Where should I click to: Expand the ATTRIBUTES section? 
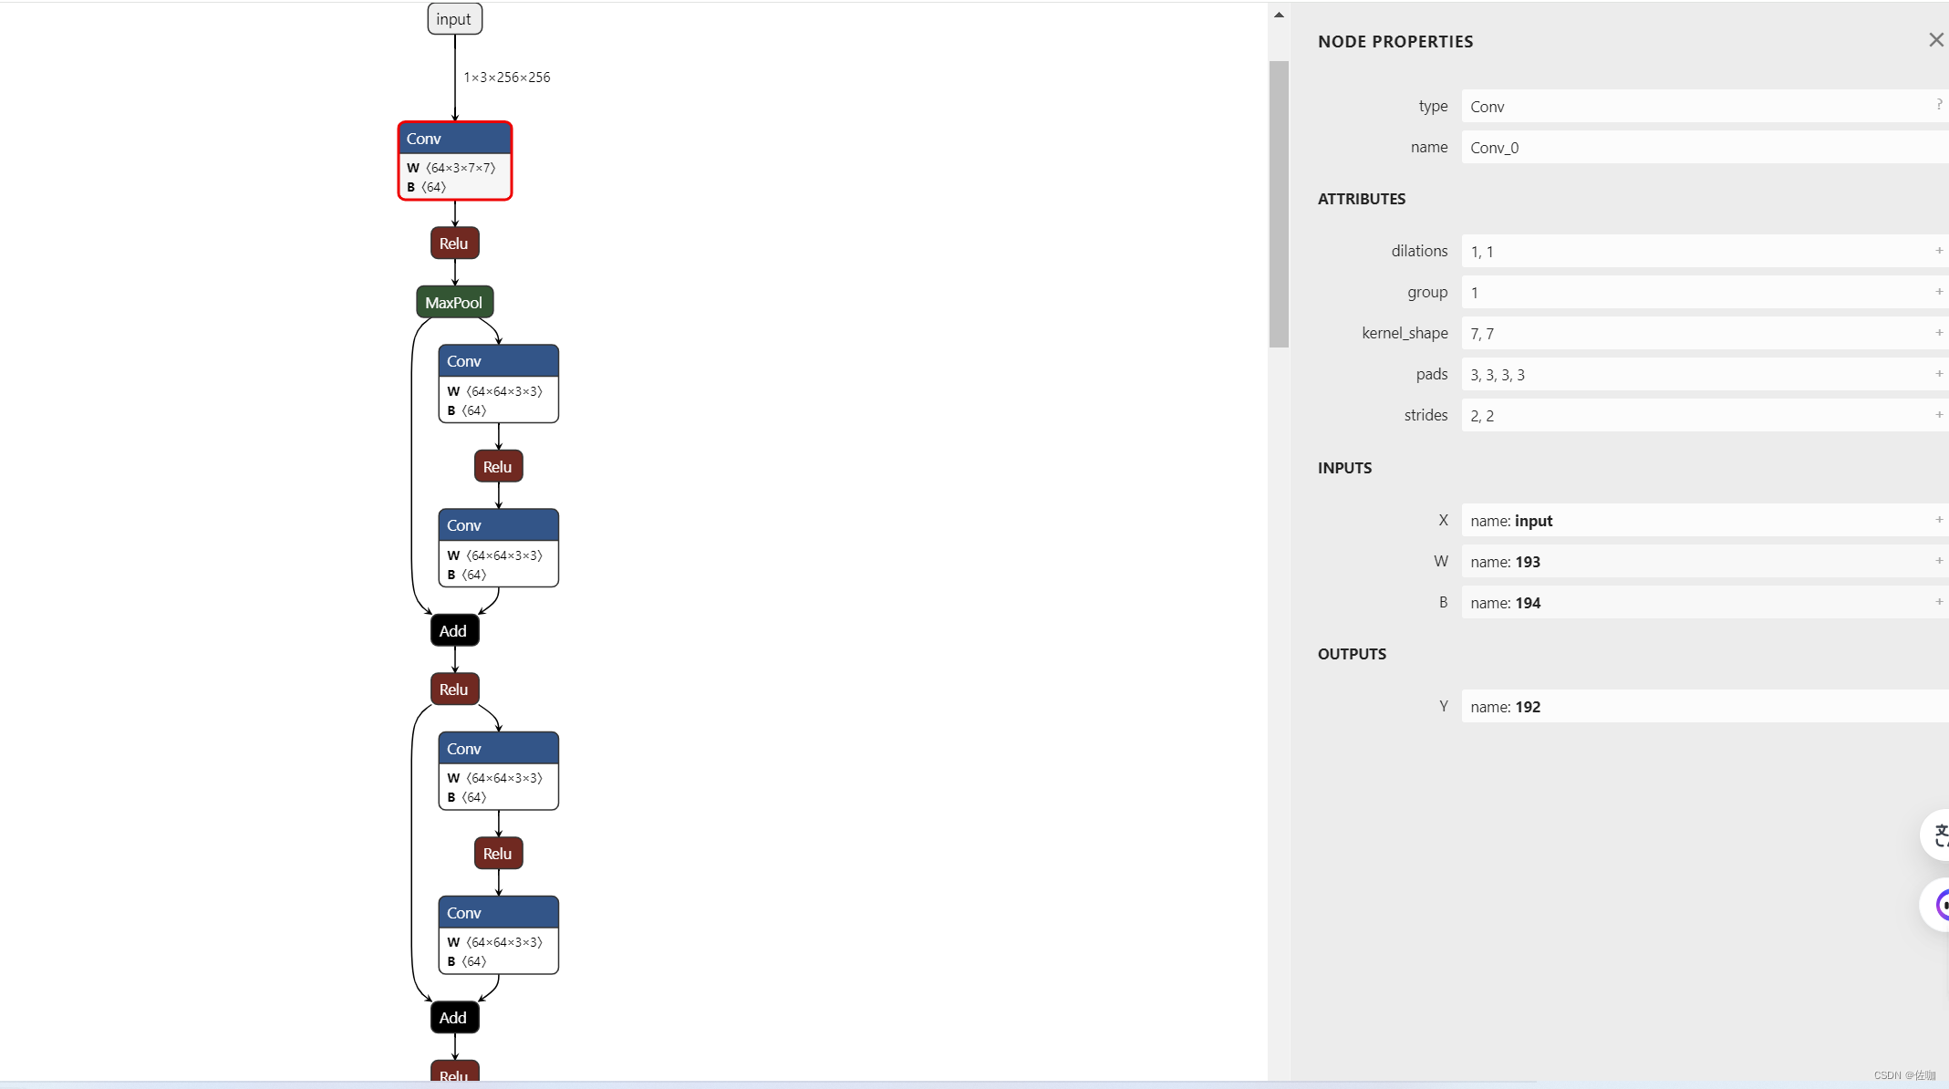coord(1360,198)
